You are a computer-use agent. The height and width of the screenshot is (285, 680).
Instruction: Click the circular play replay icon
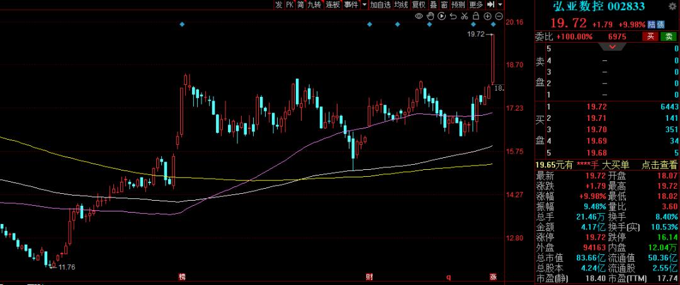coord(441,16)
